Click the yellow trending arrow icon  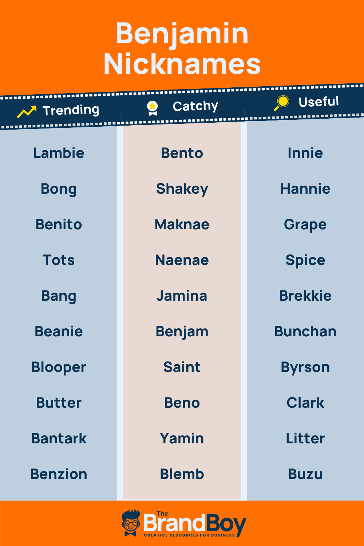(x=27, y=112)
